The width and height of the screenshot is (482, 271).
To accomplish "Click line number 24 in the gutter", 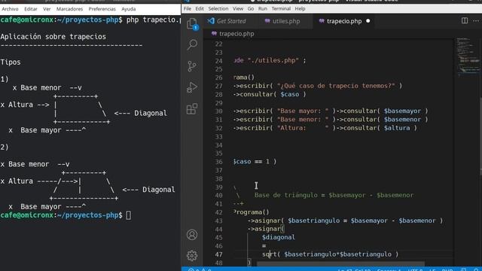I will (x=218, y=60).
